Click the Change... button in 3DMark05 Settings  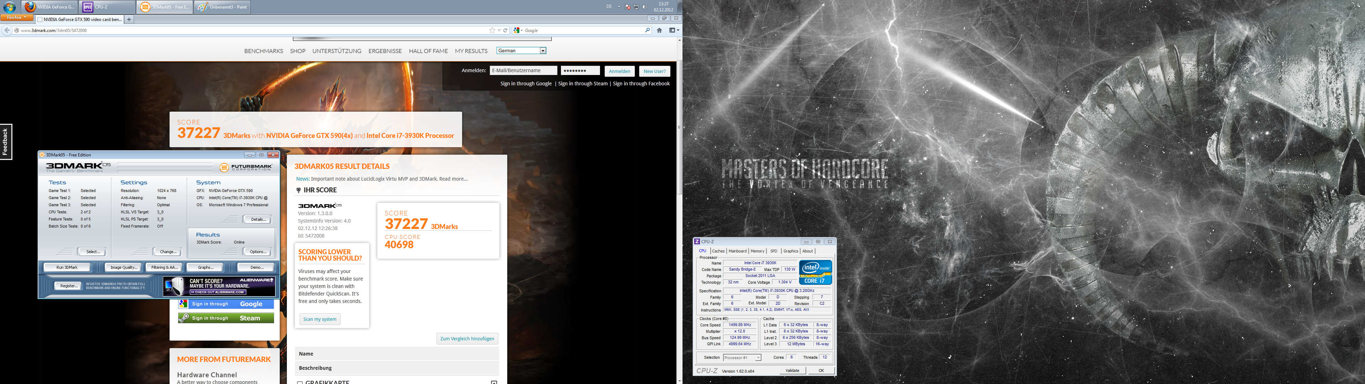(x=167, y=252)
